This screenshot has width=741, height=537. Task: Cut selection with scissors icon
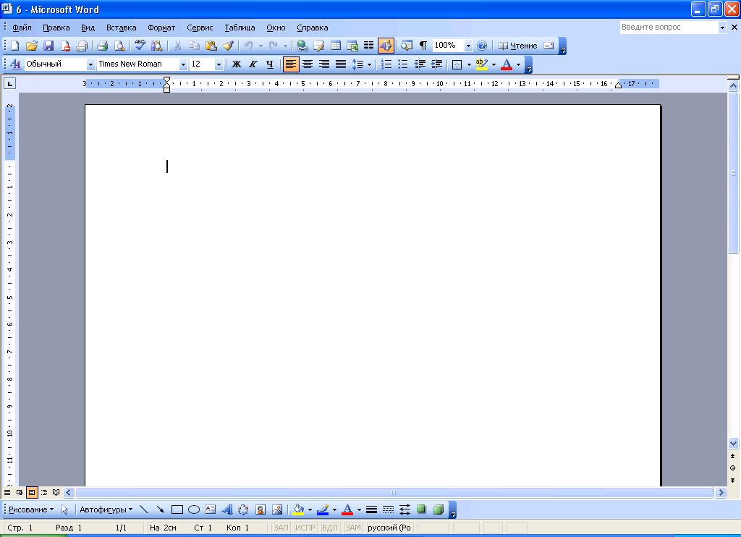click(x=178, y=46)
